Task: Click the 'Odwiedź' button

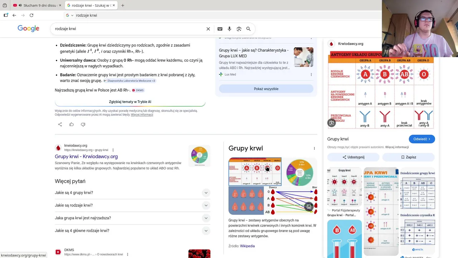Action: [x=422, y=139]
